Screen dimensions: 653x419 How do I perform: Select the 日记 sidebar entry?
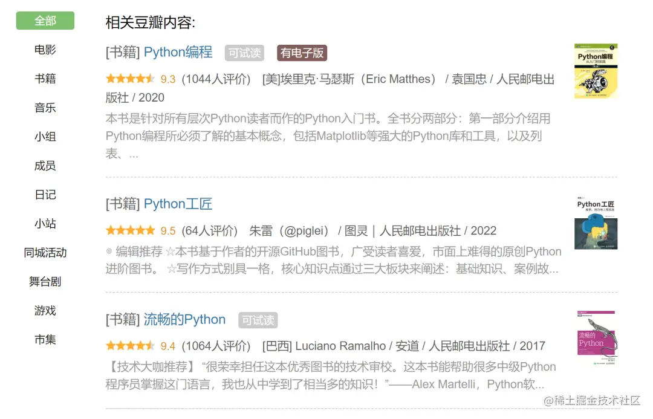pyautogui.click(x=44, y=195)
